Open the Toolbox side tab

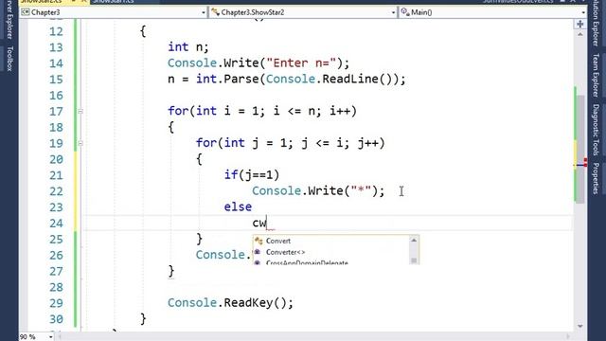point(9,59)
